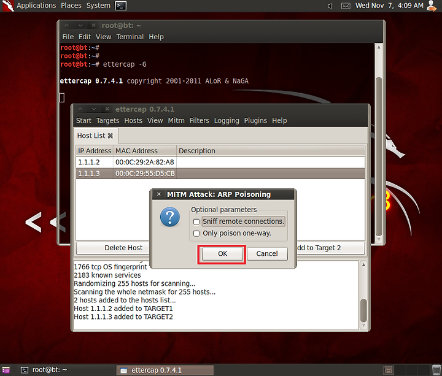The width and height of the screenshot is (442, 376).
Task: Click the log pane scrollbar thumb
Action: [363, 310]
